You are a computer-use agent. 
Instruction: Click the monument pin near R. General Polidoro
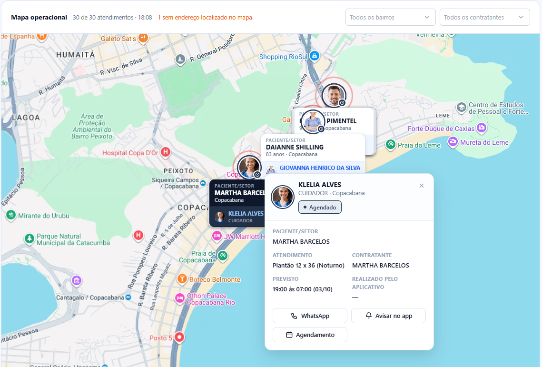click(180, 59)
